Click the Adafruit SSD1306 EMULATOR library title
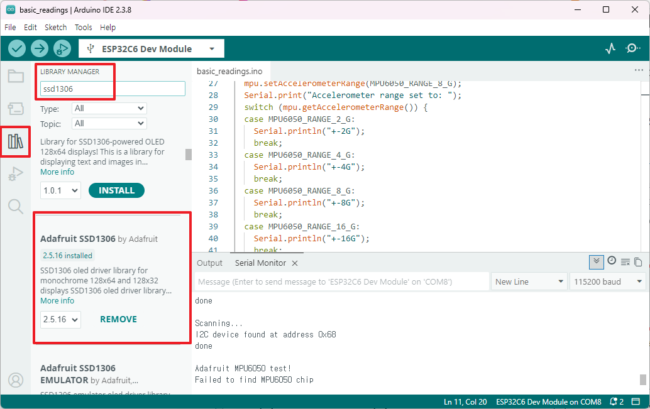 click(78, 374)
